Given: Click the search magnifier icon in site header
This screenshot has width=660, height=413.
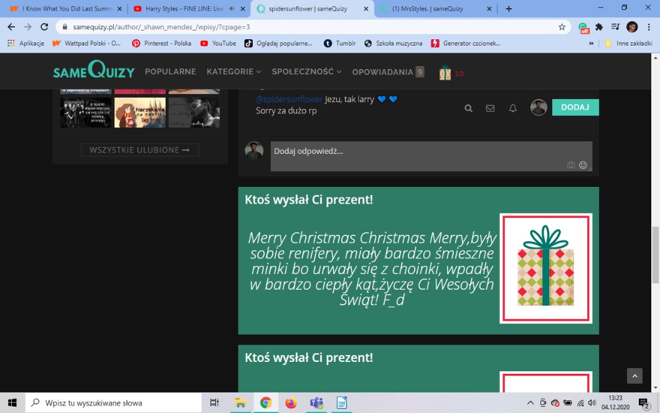Looking at the screenshot, I should (468, 108).
